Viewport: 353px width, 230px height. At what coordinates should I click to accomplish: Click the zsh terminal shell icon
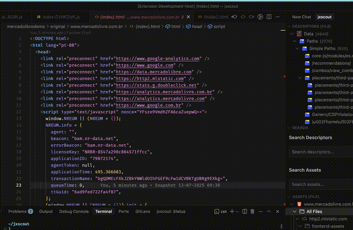tap(217, 211)
